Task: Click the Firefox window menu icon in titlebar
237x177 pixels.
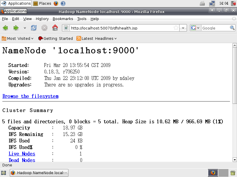Action: [x=2, y=11]
